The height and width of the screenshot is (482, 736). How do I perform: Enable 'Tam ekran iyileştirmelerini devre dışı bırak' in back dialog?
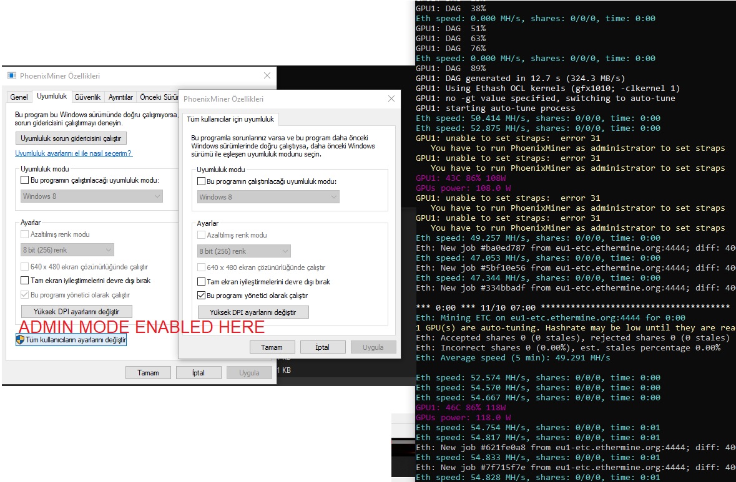25,281
